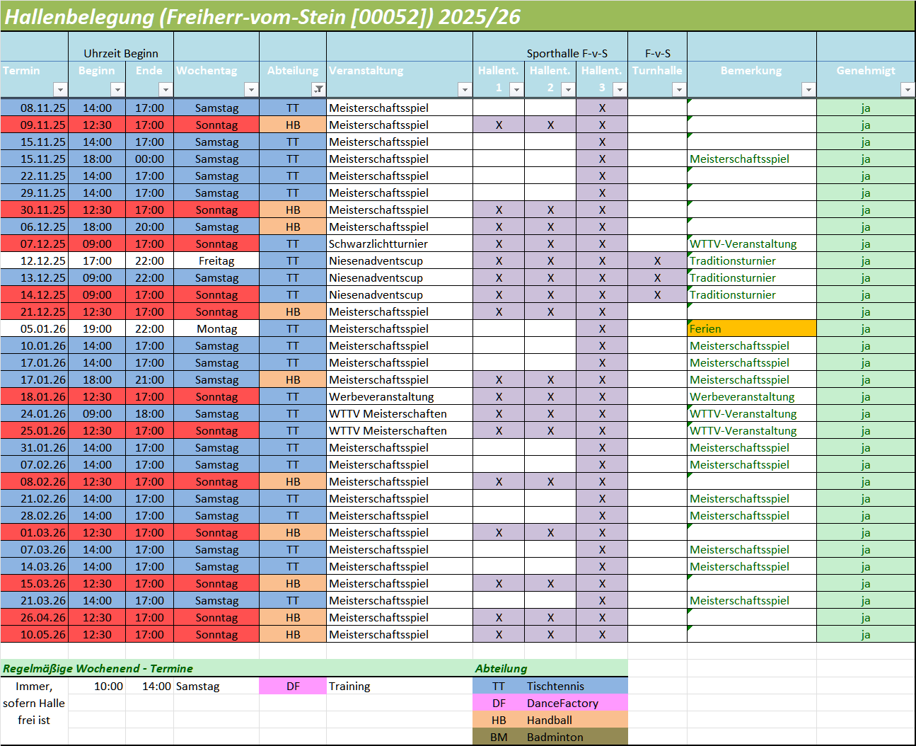Open the Termin column filter dropdown
Viewport: 916px width, 746px height.
coord(60,89)
